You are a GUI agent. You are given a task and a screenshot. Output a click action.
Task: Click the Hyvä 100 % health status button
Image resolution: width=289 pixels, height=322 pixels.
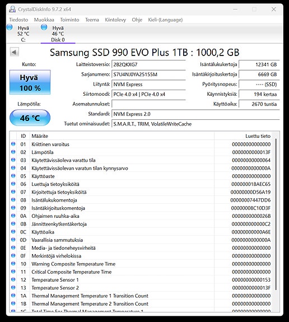[x=30, y=82]
